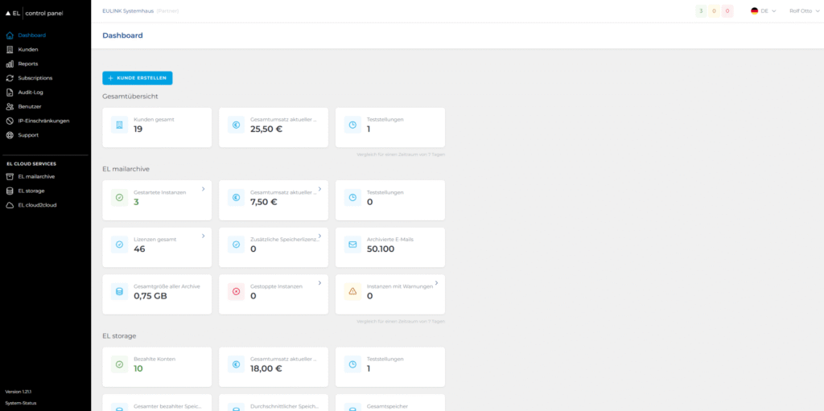Image resolution: width=824 pixels, height=411 pixels.
Task: Click the EL storage database icon
Action: click(10, 191)
